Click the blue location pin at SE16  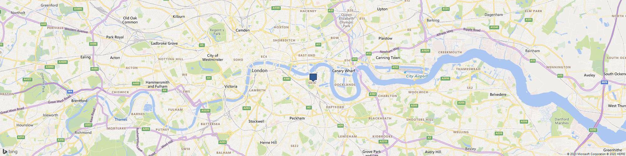[313, 77]
